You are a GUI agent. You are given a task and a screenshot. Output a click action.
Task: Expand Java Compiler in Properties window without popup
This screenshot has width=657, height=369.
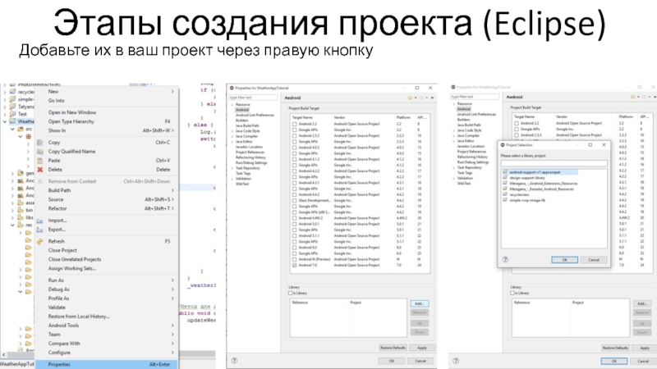(232, 136)
